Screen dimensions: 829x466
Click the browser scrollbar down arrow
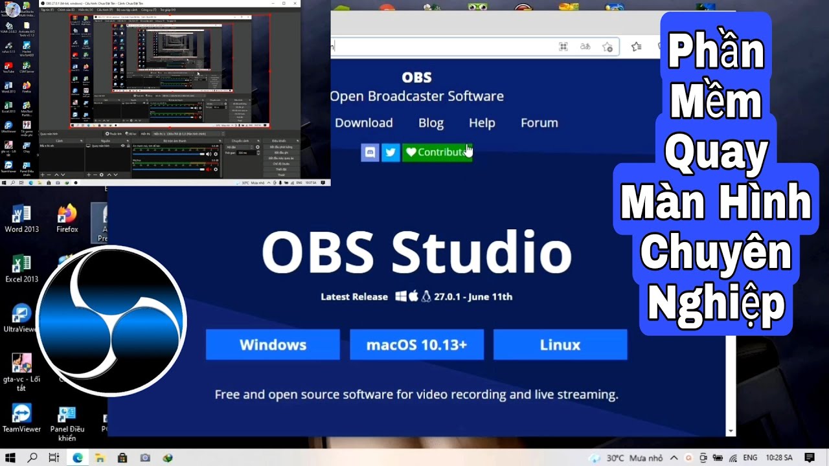pos(731,431)
